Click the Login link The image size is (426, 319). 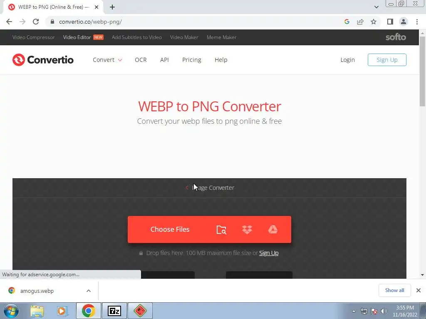pos(347,60)
